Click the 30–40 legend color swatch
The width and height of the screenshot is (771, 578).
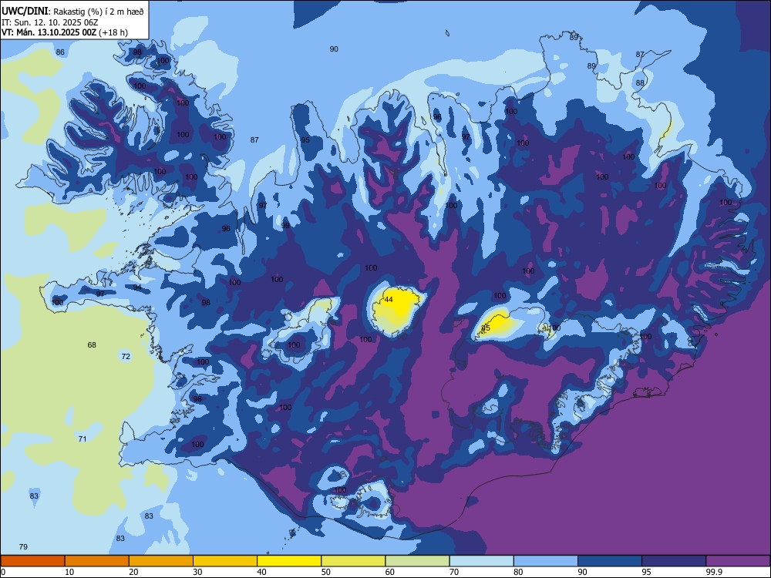click(x=225, y=561)
